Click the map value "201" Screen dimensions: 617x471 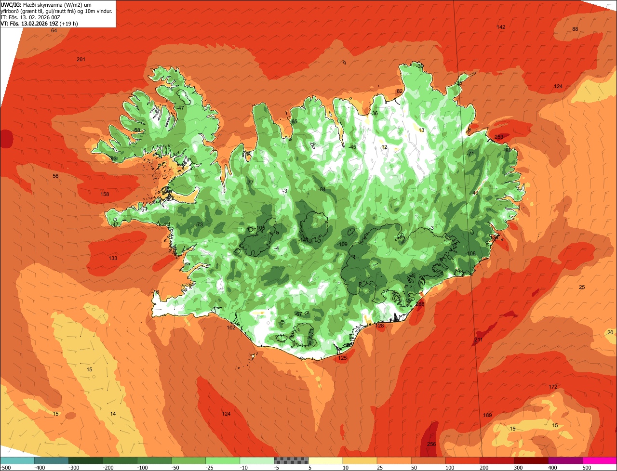[81, 59]
